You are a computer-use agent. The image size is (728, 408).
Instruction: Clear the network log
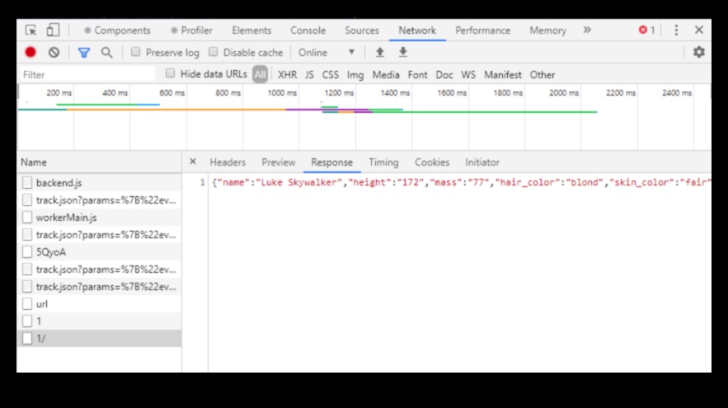[x=54, y=52]
